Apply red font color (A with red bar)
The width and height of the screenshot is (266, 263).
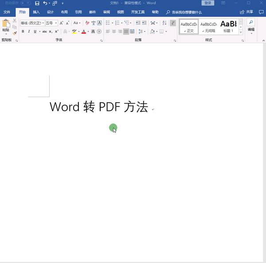(84, 31)
